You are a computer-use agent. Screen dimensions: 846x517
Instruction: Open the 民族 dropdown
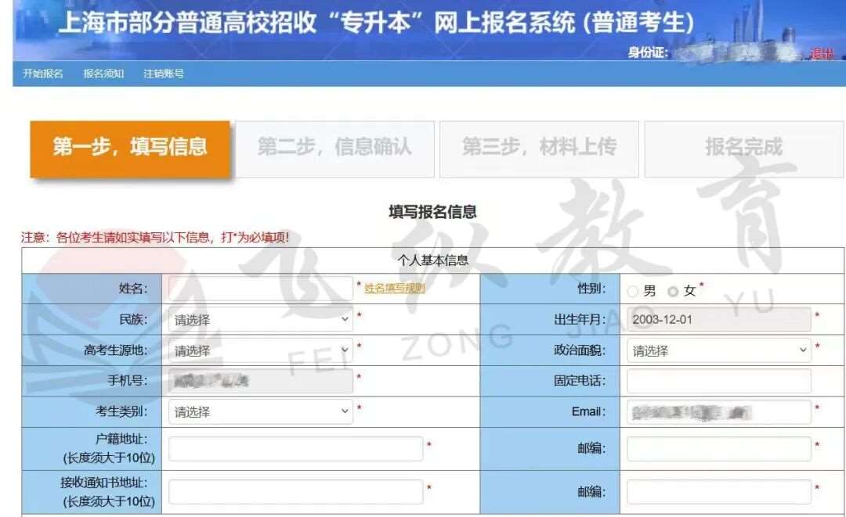(260, 319)
